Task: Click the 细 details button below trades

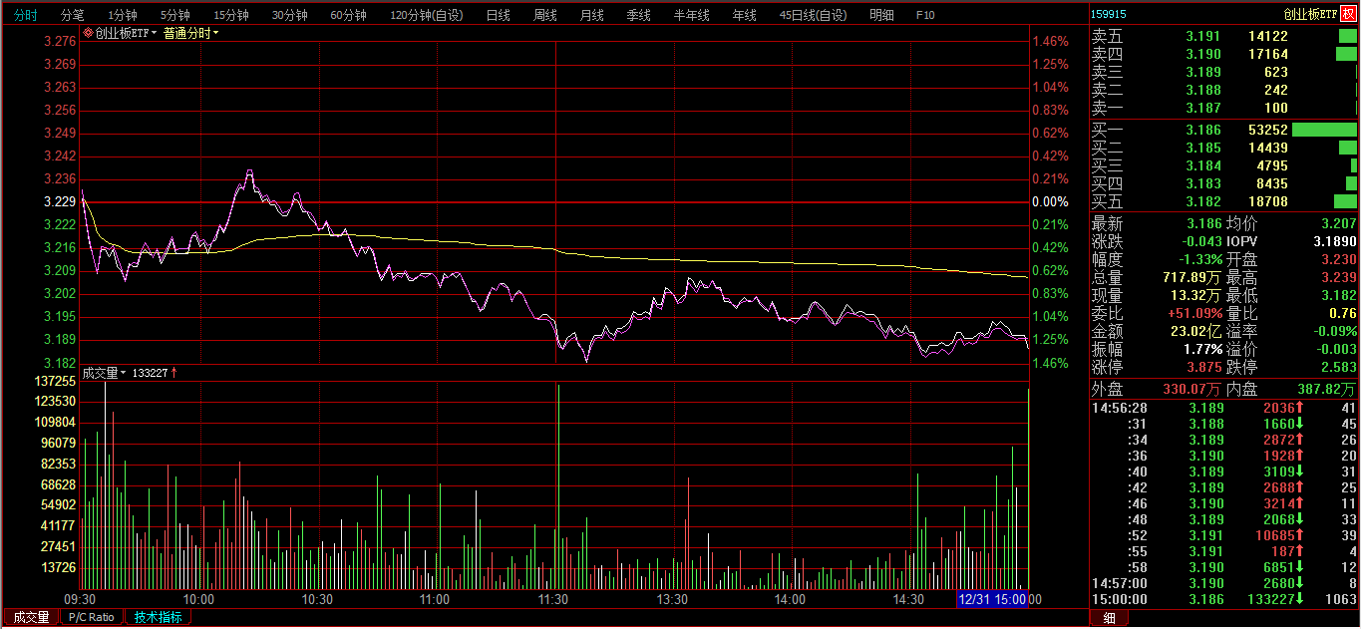Action: pos(1109,618)
